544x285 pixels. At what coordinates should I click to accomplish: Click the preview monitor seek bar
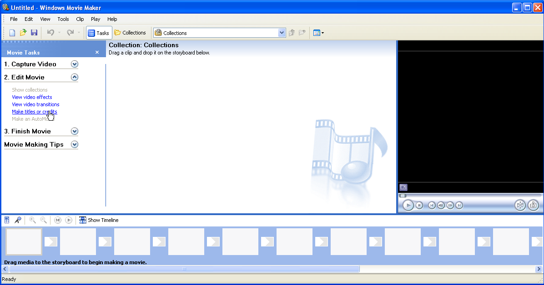tap(470, 196)
